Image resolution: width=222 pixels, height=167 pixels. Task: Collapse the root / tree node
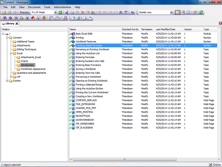pyautogui.click(x=3, y=34)
